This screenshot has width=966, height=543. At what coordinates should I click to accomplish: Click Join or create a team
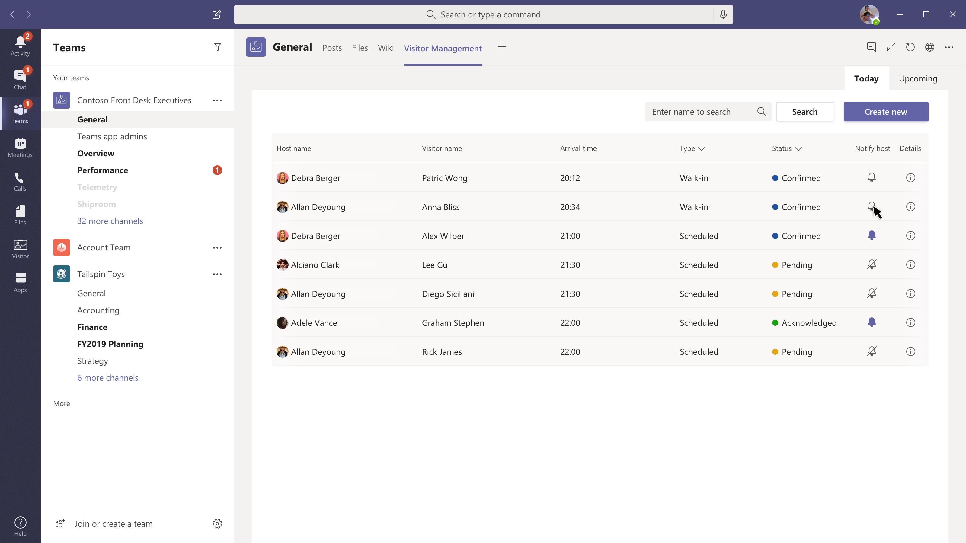click(x=114, y=523)
